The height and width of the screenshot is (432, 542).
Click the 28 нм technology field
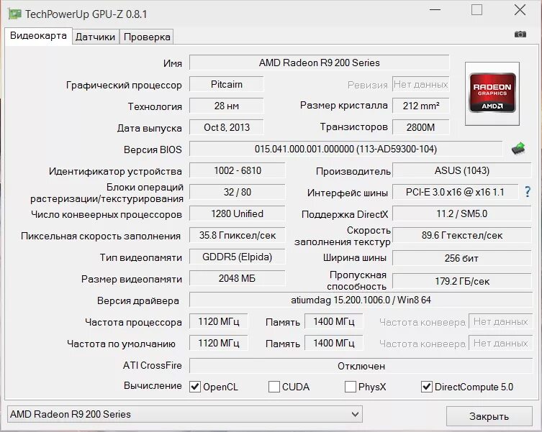point(227,106)
